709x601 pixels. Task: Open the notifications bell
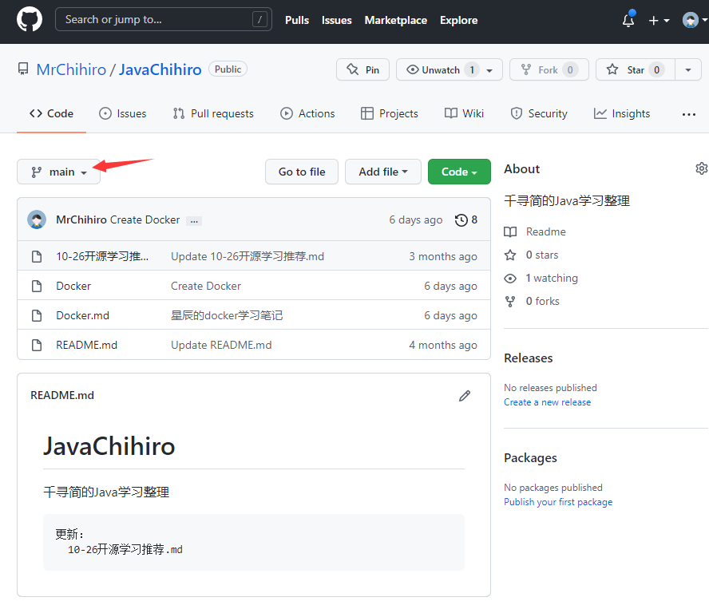[628, 20]
